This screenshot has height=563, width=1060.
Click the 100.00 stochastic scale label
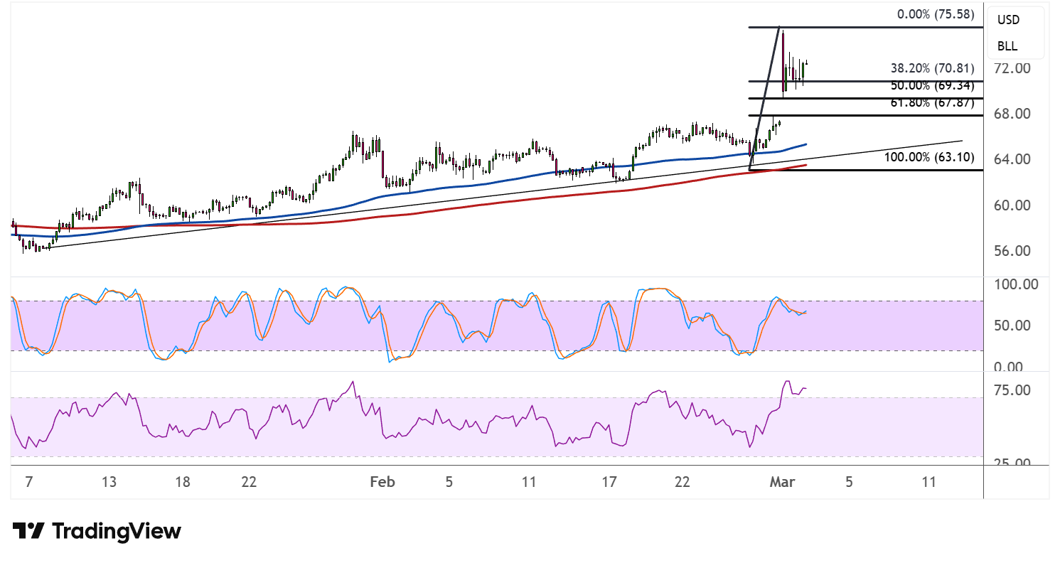pyautogui.click(x=1016, y=284)
